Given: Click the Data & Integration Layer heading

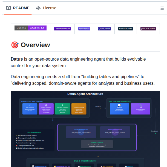Looking at the screenshot, I should click(85, 161).
